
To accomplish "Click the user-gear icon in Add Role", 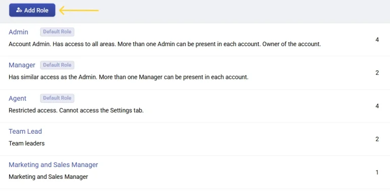I will coord(19,10).
